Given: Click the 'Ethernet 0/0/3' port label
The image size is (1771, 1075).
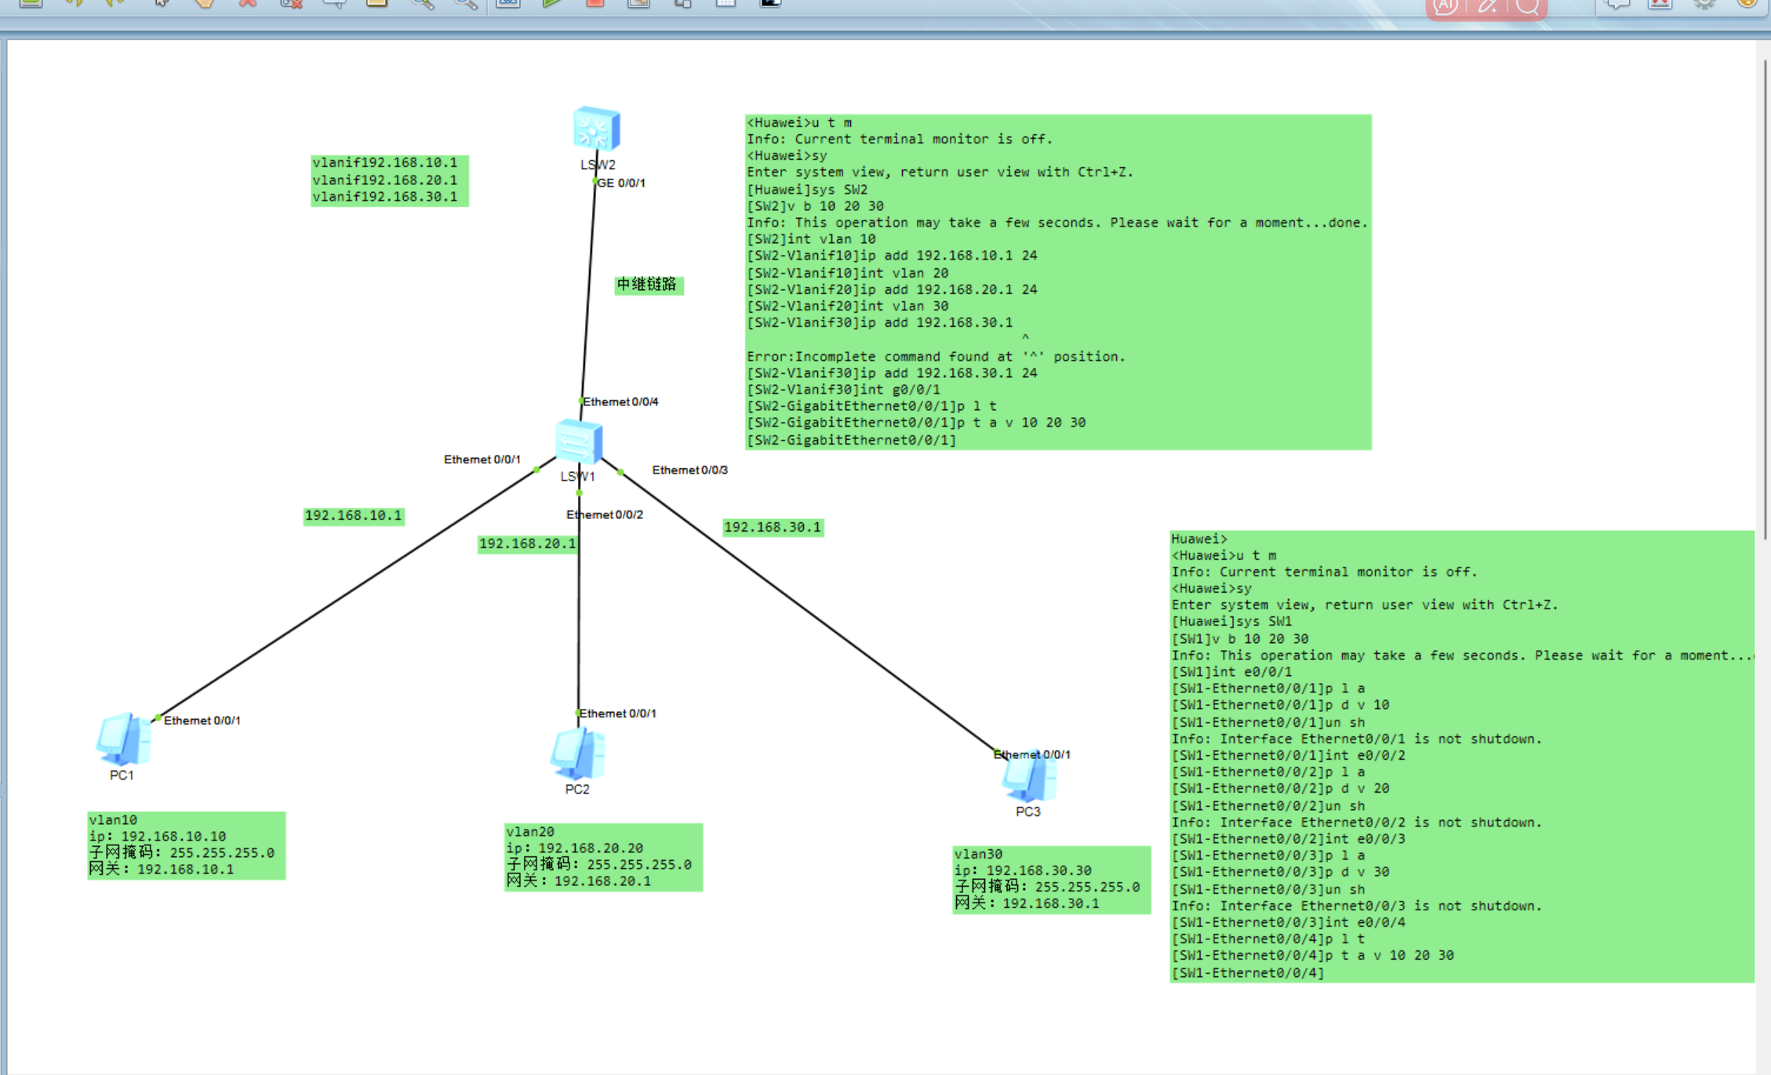Looking at the screenshot, I should [690, 470].
